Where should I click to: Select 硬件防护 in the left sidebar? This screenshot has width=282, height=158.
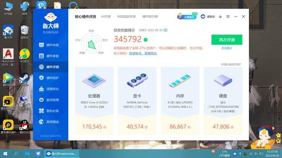pos(52,78)
